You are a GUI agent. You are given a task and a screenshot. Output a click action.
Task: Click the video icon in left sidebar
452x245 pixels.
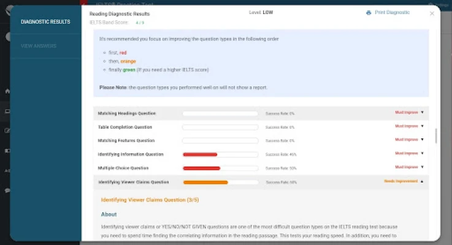(7, 151)
